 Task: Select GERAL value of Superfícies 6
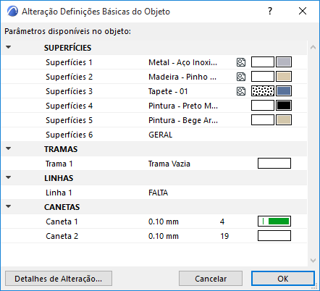pyautogui.click(x=161, y=135)
